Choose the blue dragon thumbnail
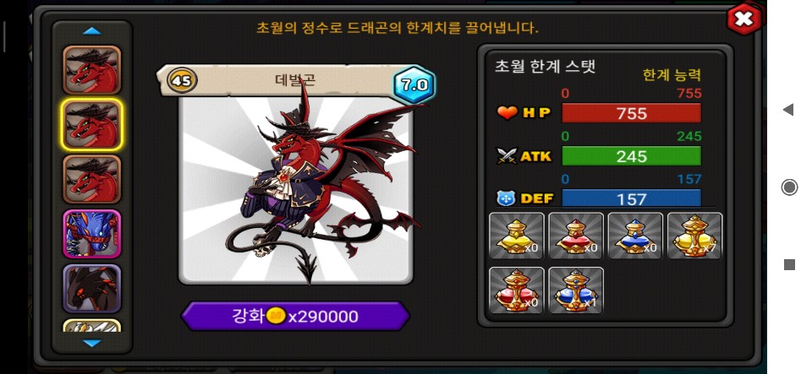This screenshot has height=374, width=812. click(92, 234)
